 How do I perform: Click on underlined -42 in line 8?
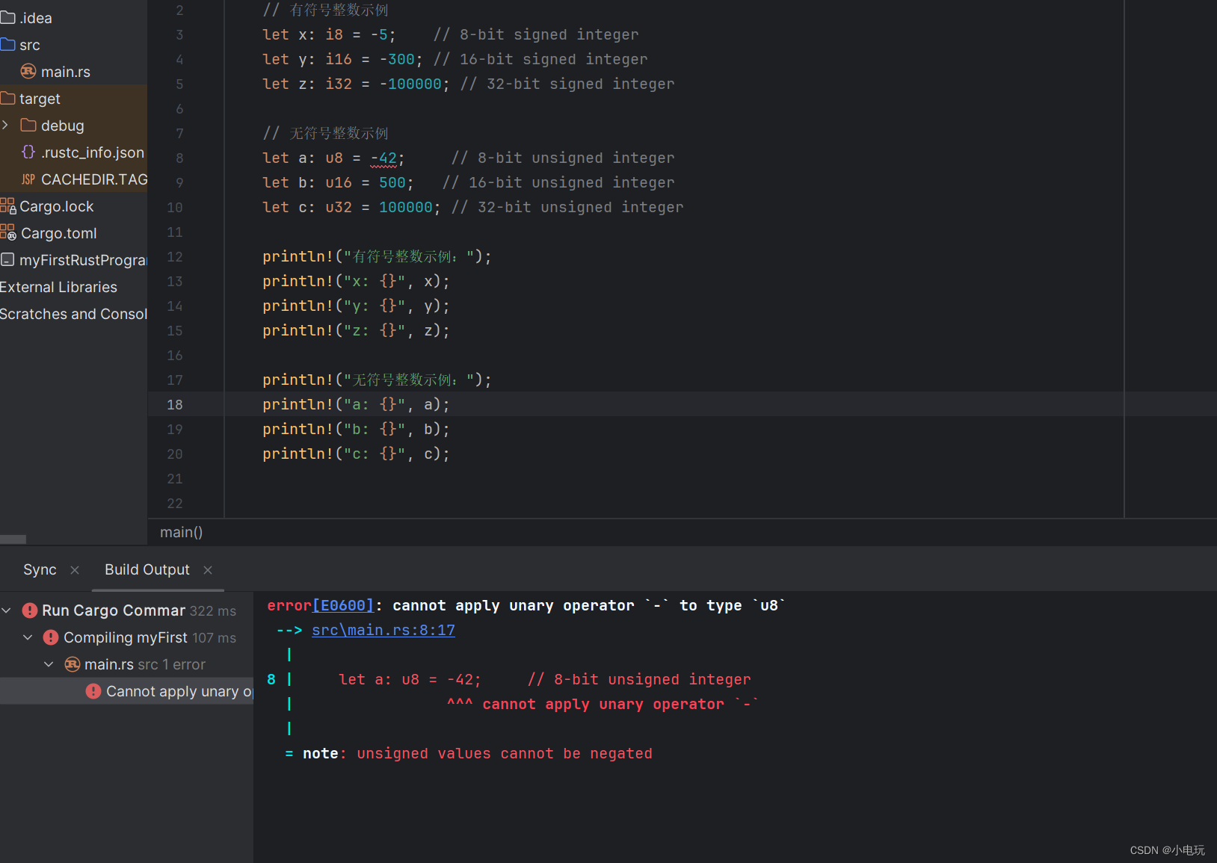click(383, 158)
